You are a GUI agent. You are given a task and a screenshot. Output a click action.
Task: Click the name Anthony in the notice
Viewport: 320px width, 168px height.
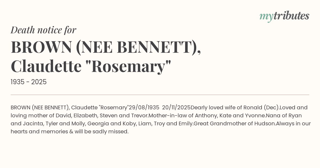[x=206, y=116]
